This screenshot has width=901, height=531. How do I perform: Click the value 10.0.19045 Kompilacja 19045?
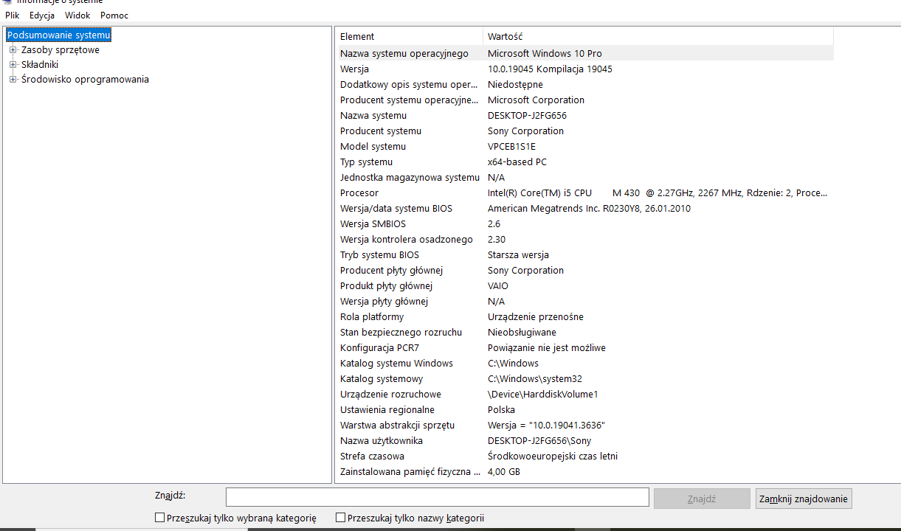[x=550, y=69]
